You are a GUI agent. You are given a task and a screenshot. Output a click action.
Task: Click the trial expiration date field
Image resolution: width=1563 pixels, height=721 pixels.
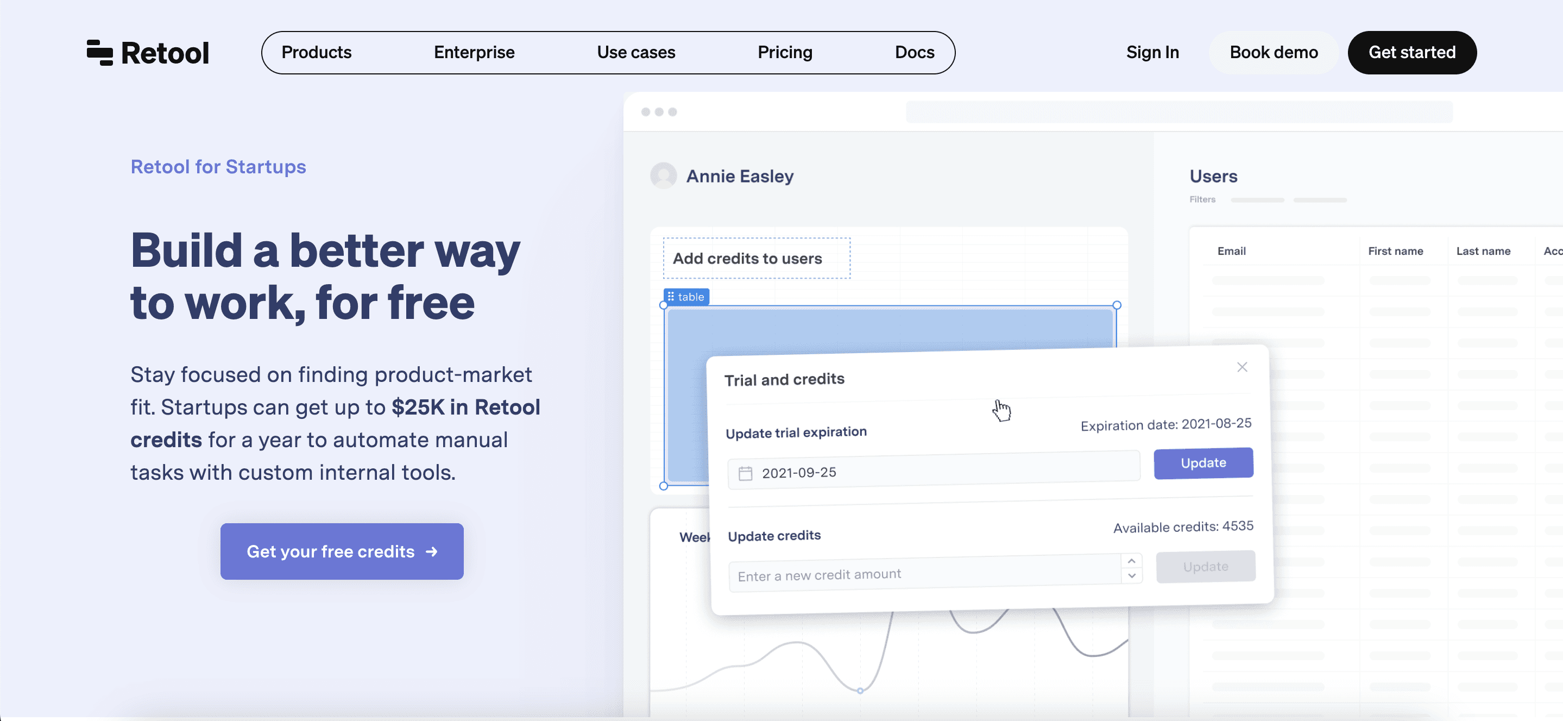coord(934,471)
